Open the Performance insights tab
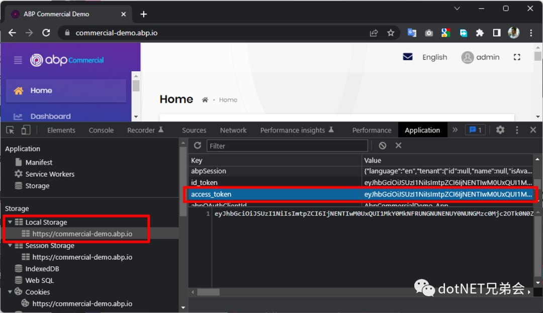 tap(297, 130)
